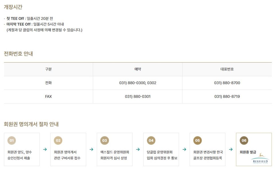
Task: Click the 개장시간 section heading
Action: 13,7
